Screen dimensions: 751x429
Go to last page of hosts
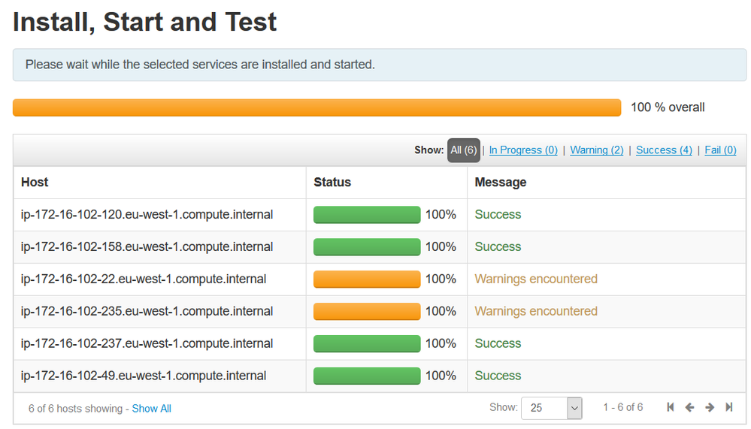728,407
